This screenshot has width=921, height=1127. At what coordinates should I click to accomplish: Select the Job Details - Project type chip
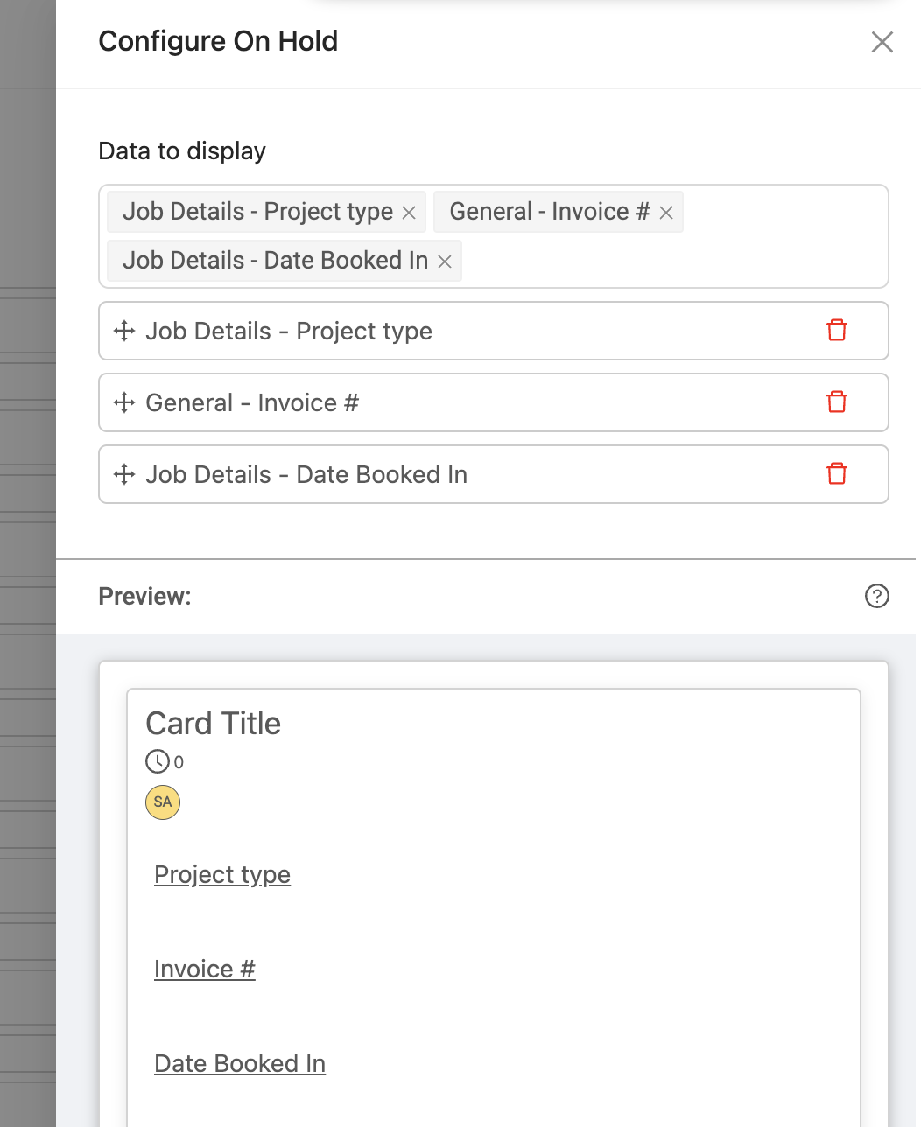[x=257, y=212]
